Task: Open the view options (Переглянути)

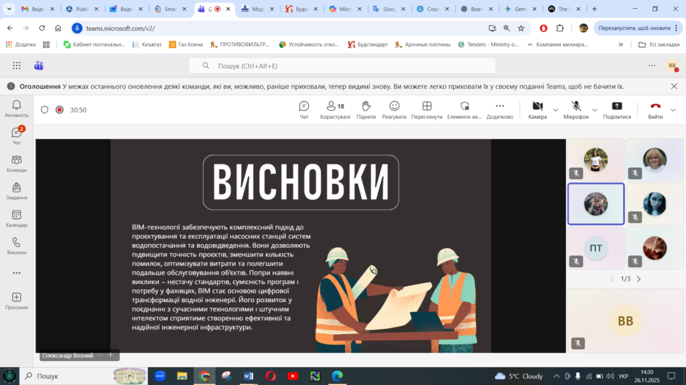Action: tap(427, 110)
